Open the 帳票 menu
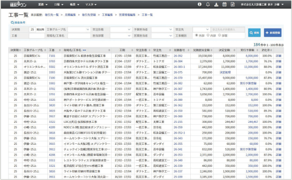Screen dimensions: 292x180 tap(75, 5)
